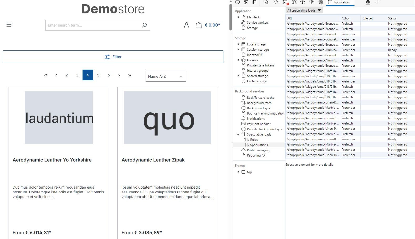
Task: Click the globe icon tool in DevTools
Action: pyautogui.click(x=368, y=2)
